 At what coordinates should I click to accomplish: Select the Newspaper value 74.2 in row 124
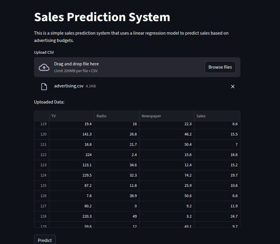click(x=190, y=175)
